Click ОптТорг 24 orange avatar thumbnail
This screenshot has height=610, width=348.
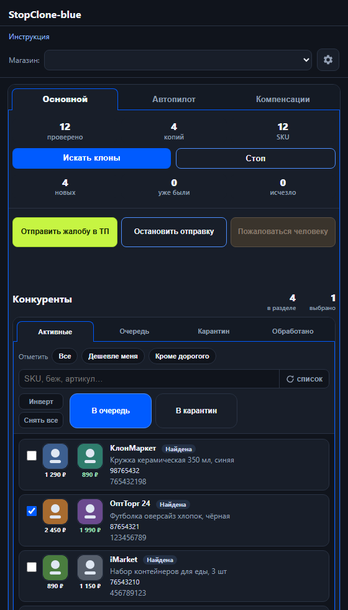(55, 511)
